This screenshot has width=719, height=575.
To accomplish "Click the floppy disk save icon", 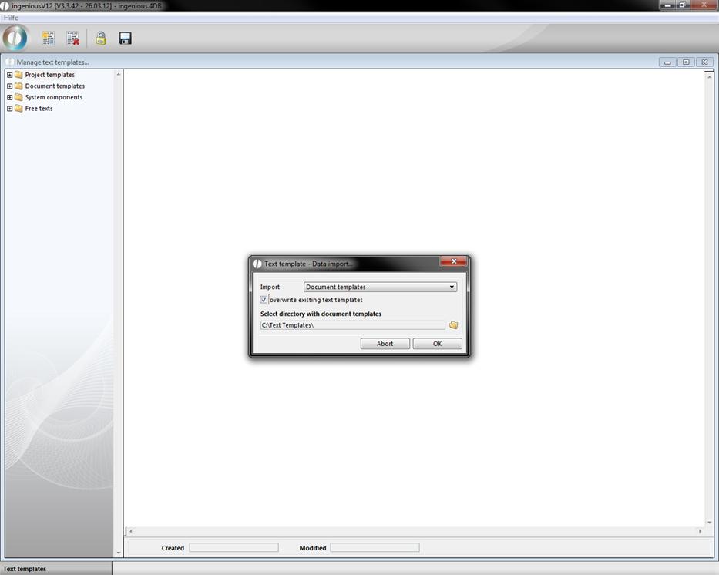I will tap(125, 38).
